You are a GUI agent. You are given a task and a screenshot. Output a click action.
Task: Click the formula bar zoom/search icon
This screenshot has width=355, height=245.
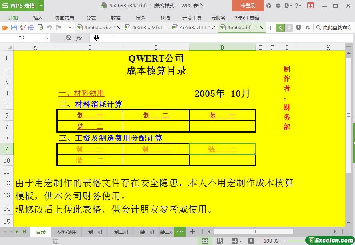click(x=69, y=38)
